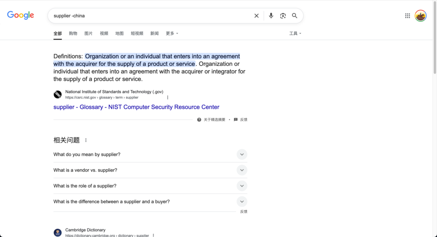Click 反馈 link below the related questions
This screenshot has width=437, height=237.
244,212
